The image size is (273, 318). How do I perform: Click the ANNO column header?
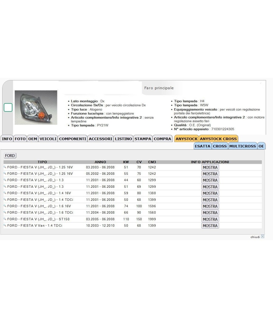100,162
